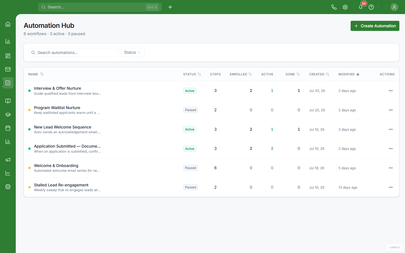Open the chip integrations sidebar icon

pyautogui.click(x=8, y=187)
